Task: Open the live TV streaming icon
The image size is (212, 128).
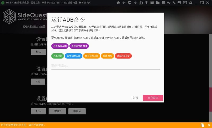Action: (141, 3)
